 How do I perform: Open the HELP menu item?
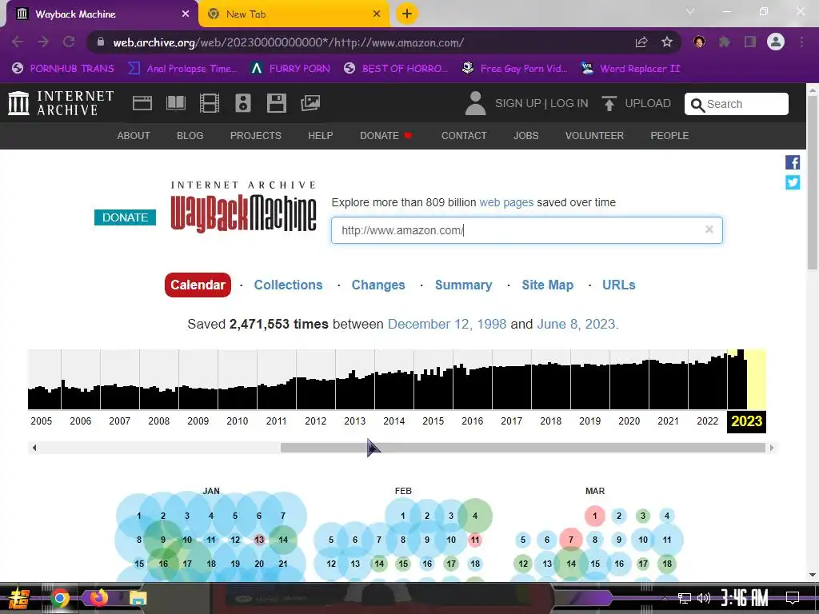[320, 135]
